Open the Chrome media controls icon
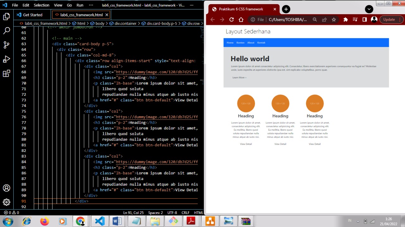The image size is (405, 227). click(355, 19)
